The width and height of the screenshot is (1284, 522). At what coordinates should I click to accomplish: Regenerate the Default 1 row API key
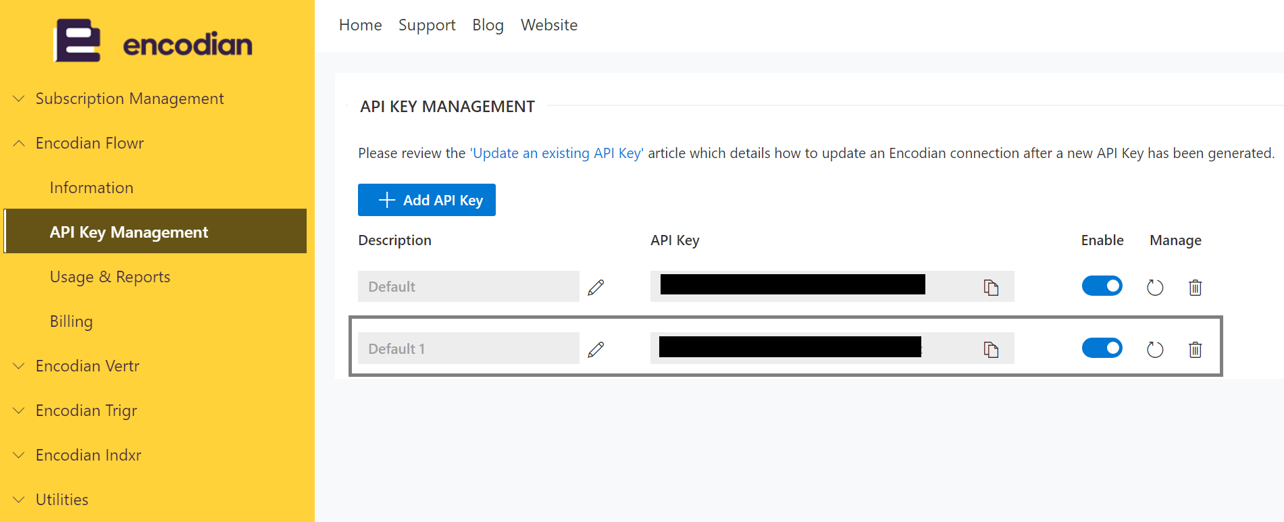coord(1155,350)
